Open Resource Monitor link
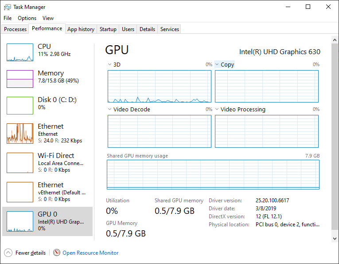 click(90, 253)
